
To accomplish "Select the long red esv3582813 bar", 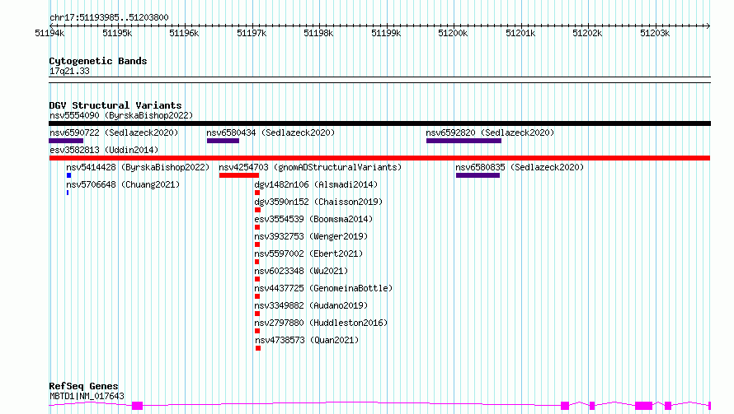I will point(379,158).
